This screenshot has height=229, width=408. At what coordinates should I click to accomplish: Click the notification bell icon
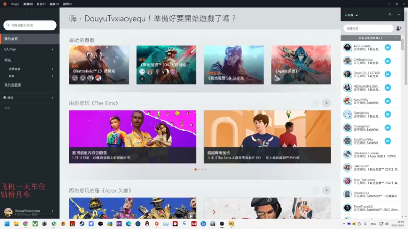coord(5,98)
